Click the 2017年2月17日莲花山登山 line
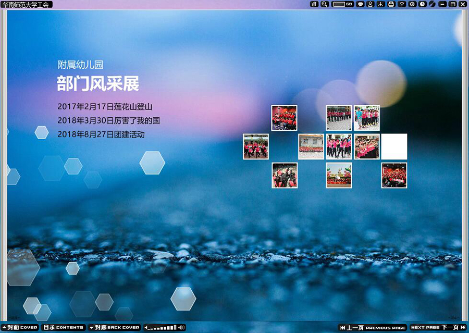Screen dimensions: 469x333 (105, 107)
